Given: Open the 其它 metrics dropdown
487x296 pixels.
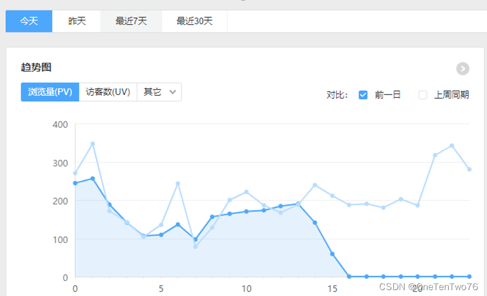Looking at the screenshot, I should pos(160,92).
